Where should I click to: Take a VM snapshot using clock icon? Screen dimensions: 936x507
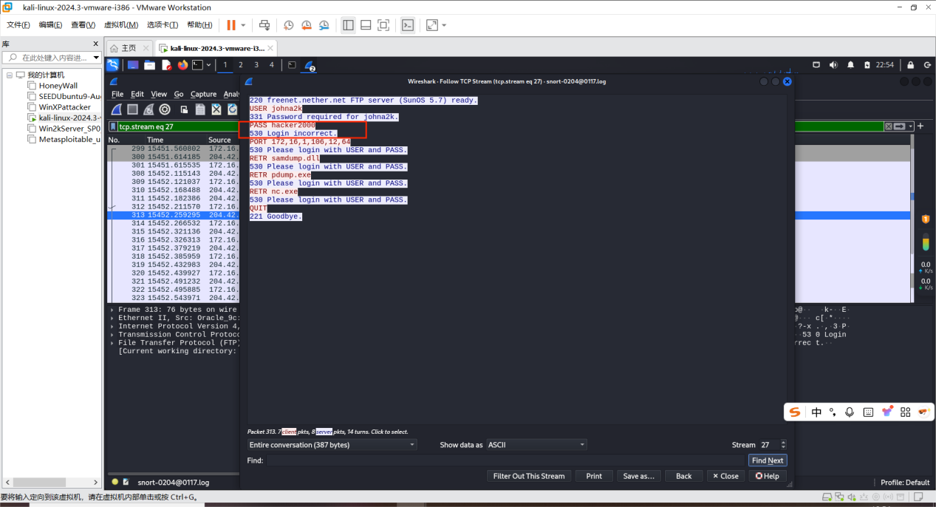(289, 25)
